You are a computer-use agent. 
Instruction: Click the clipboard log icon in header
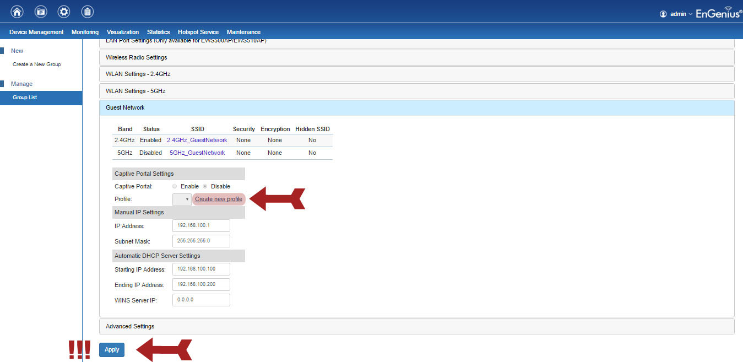pos(87,12)
